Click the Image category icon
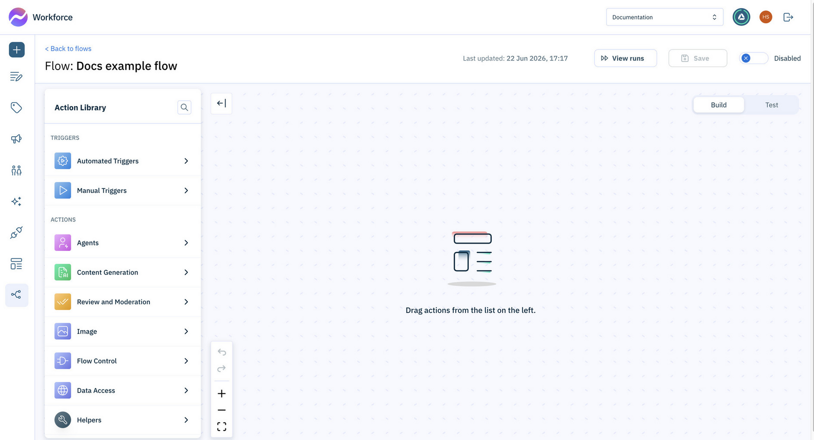The image size is (814, 440). coord(63,331)
